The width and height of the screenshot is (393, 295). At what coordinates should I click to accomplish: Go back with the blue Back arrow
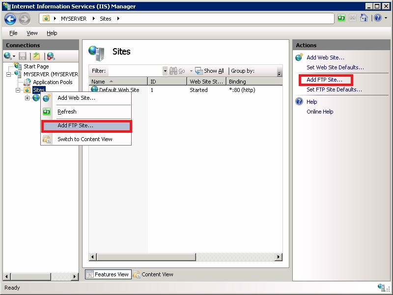click(10, 19)
